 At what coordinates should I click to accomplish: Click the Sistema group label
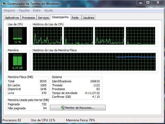coord(57,77)
